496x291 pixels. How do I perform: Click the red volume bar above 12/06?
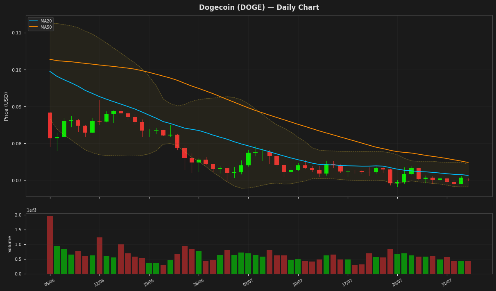[100, 255]
